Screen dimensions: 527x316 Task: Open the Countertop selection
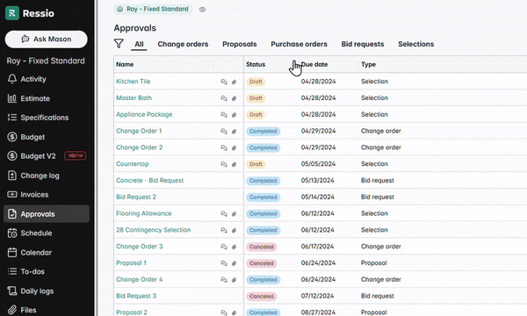pyautogui.click(x=133, y=163)
